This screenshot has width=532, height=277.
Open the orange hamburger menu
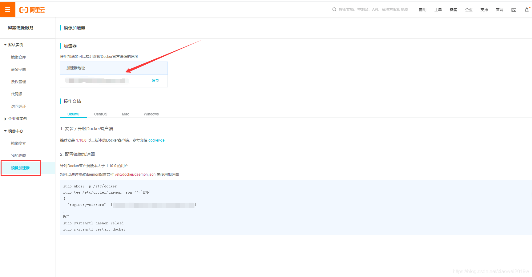click(x=8, y=10)
